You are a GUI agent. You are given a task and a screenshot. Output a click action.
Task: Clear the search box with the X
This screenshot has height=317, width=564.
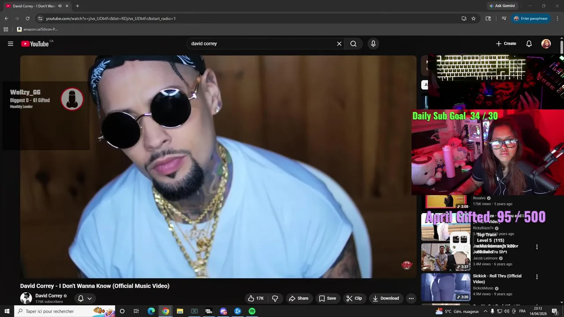pos(339,44)
